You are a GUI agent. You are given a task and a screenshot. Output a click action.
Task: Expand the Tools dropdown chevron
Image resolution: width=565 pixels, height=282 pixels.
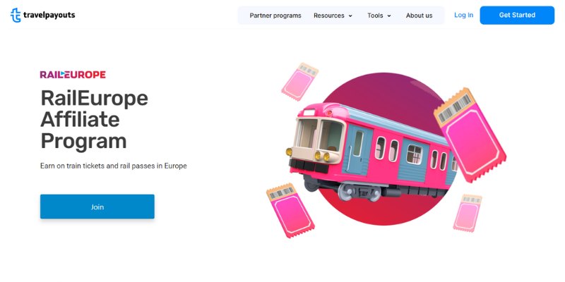(389, 16)
